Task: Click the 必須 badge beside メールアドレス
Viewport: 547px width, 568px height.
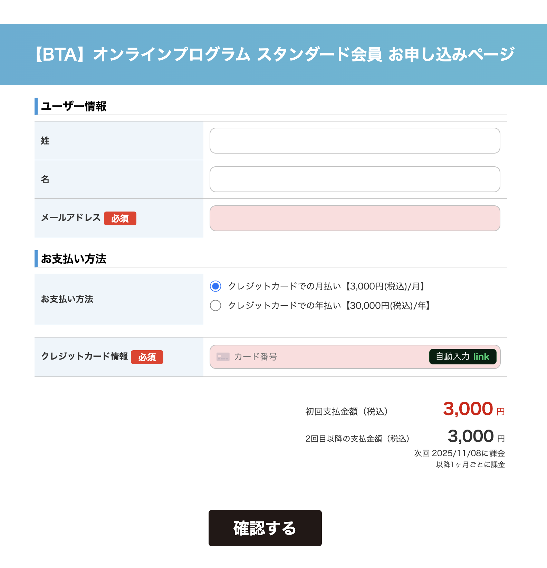Action: tap(120, 218)
